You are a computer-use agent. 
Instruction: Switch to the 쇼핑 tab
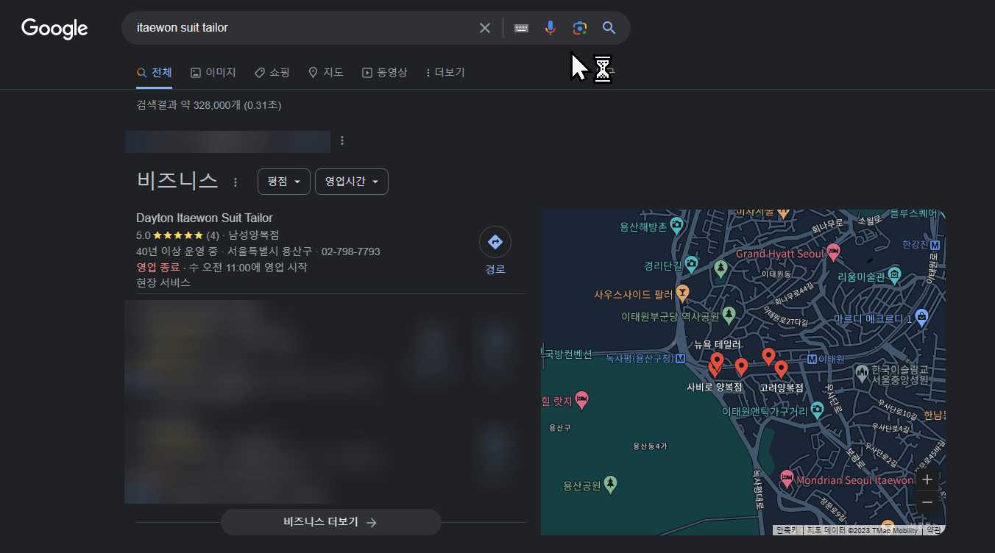click(x=272, y=73)
